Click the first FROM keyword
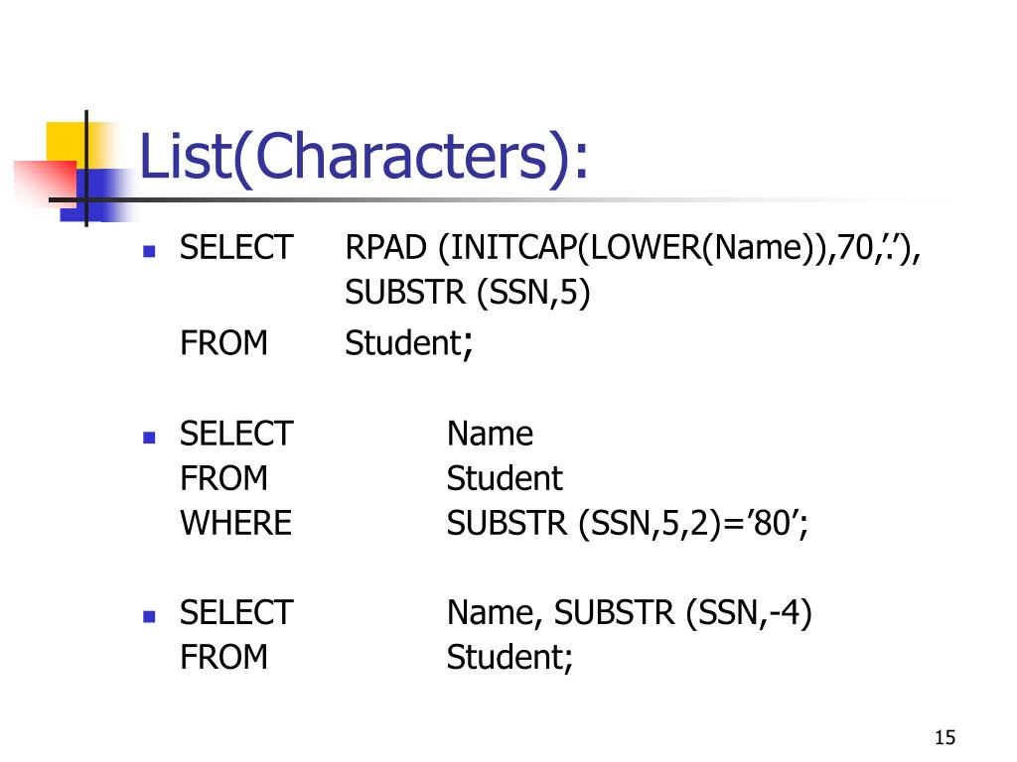The width and height of the screenshot is (1017, 762). (x=223, y=342)
